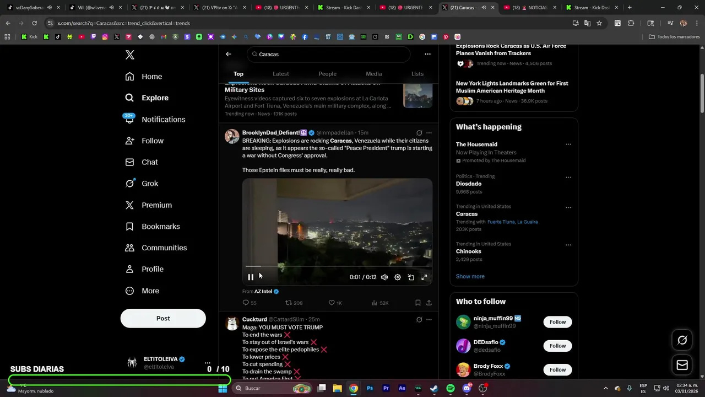Viewport: 705px width, 397px height.
Task: Open Windows Start menu
Action: [x=223, y=388]
